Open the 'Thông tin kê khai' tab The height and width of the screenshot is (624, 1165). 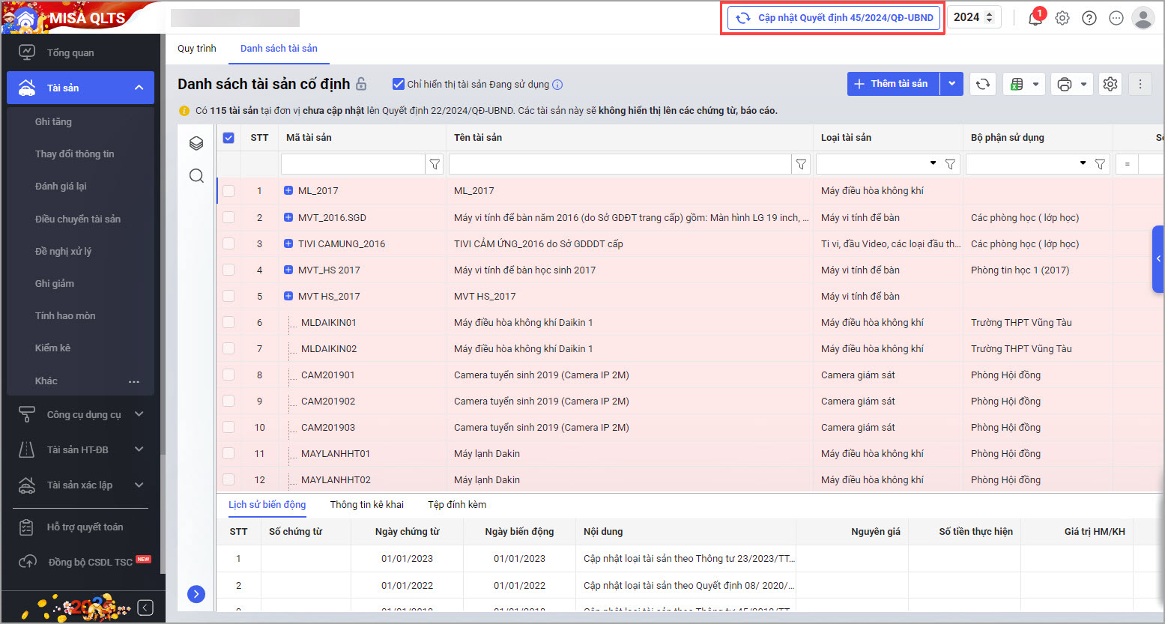tap(366, 505)
